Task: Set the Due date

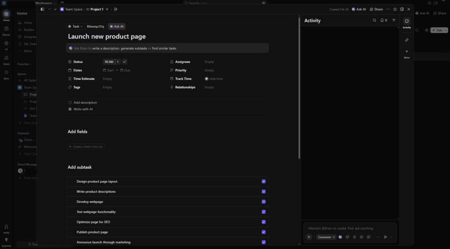Action: click(125, 70)
